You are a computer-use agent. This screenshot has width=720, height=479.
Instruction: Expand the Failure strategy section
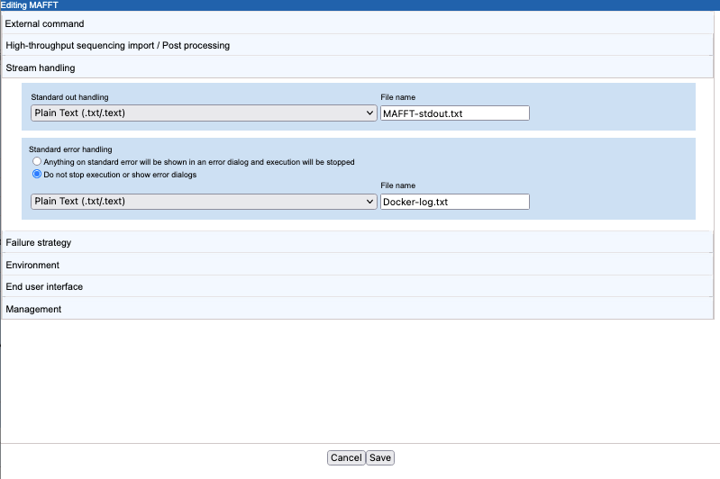(x=357, y=242)
